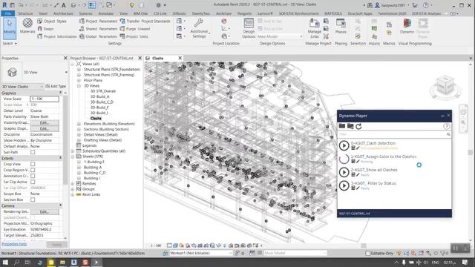
Task: Open 3D-Build_A view in browser
Action: [99, 96]
